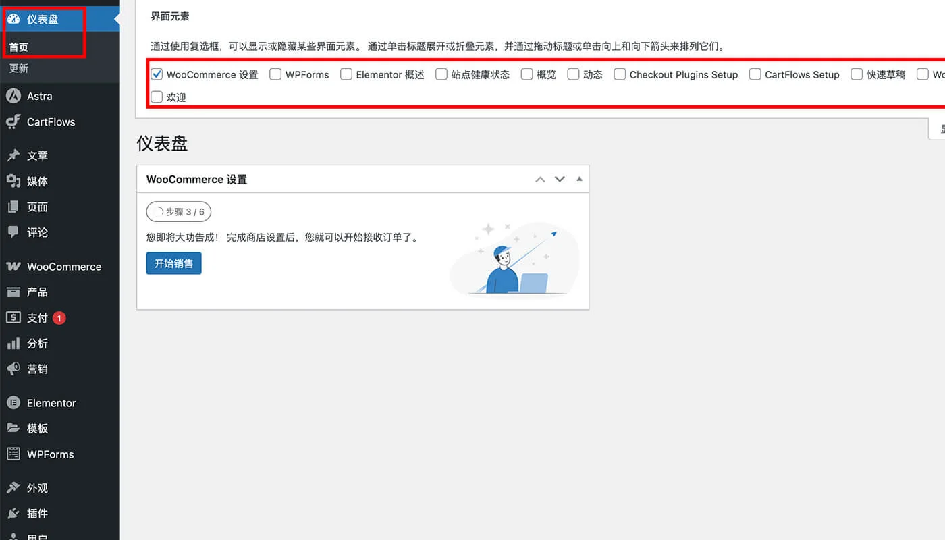Enable the CartFlows Setup checkbox
This screenshot has height=540, width=945.
(754, 74)
